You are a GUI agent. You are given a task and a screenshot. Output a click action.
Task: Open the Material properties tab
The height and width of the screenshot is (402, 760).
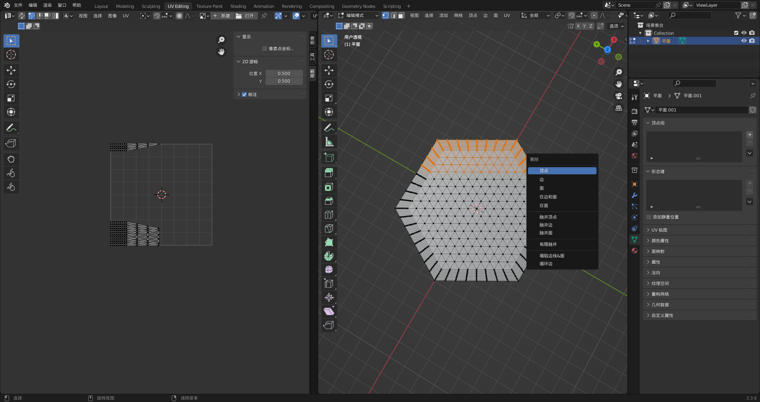[635, 251]
